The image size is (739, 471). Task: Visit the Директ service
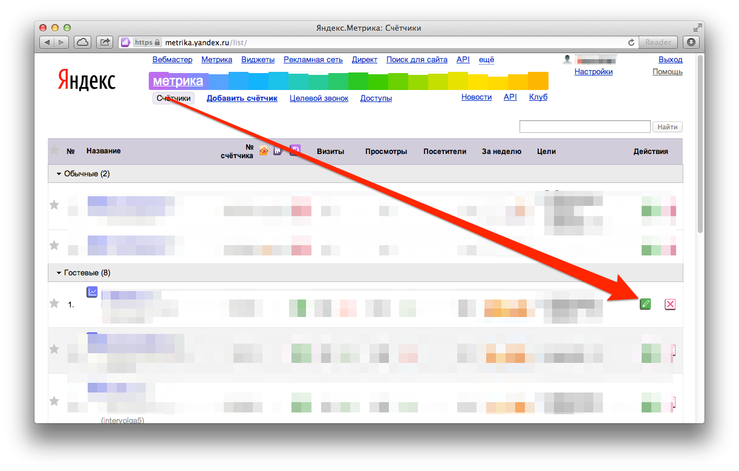coord(365,60)
